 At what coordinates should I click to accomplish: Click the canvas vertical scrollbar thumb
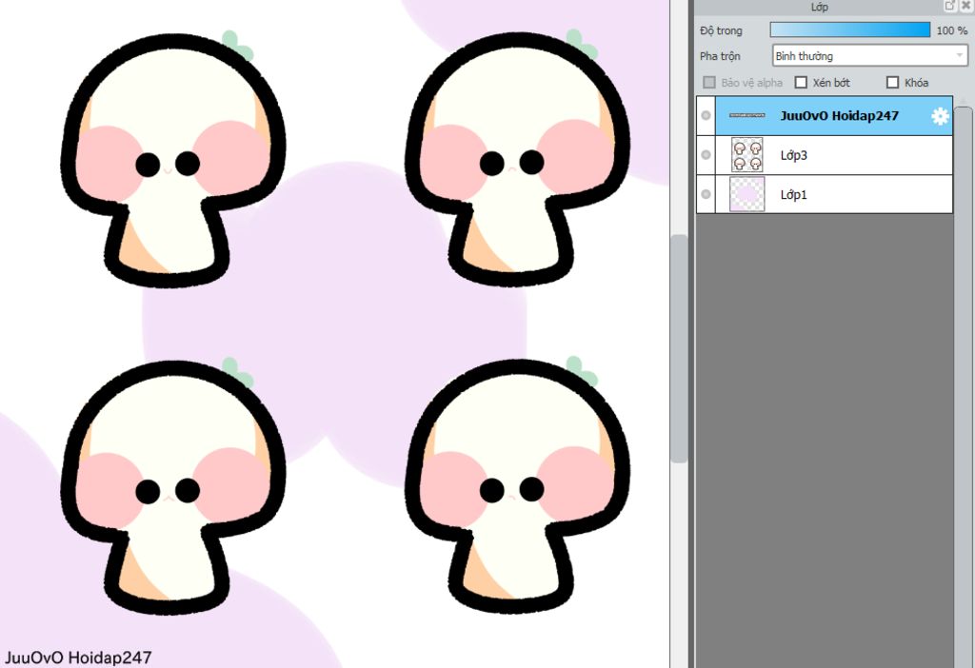[x=679, y=348]
